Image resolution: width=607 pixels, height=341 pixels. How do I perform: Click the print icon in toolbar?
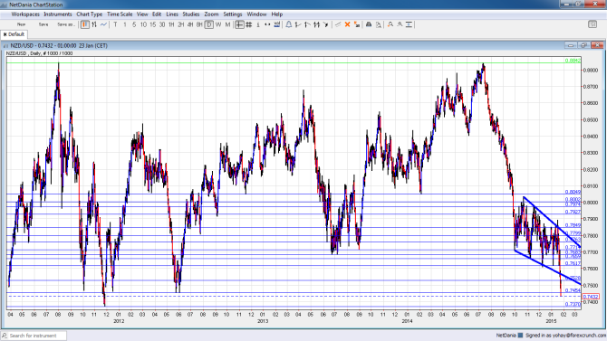coord(369,24)
